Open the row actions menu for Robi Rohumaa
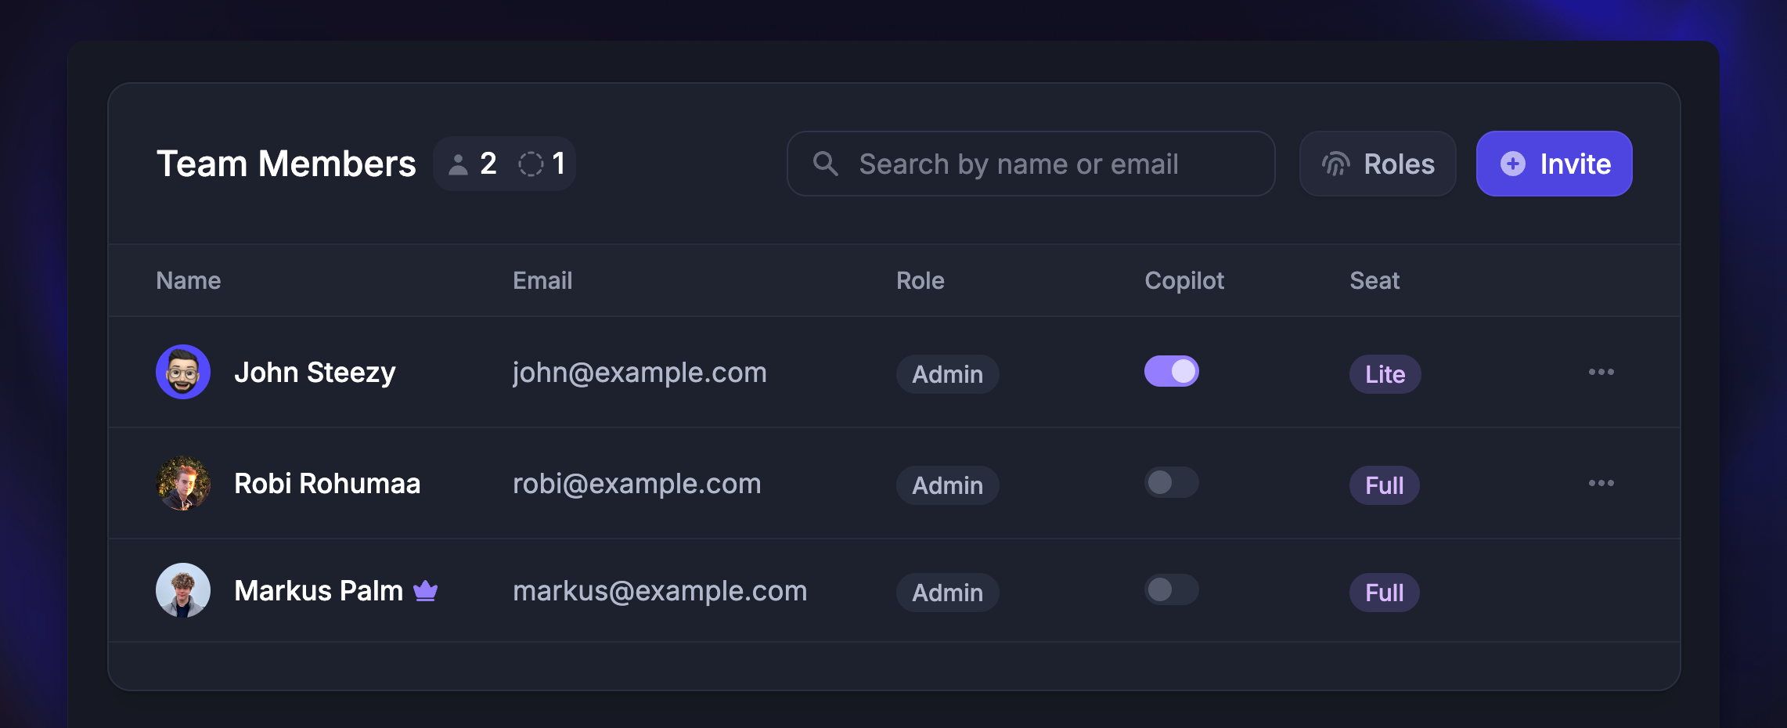1787x728 pixels. (1601, 482)
